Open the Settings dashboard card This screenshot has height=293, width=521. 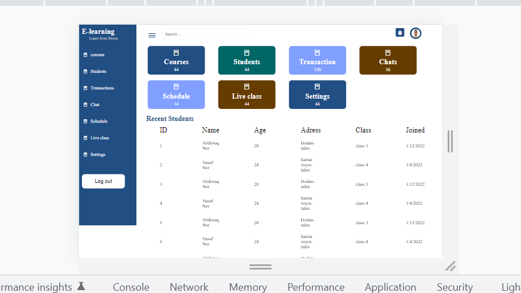tap(318, 95)
